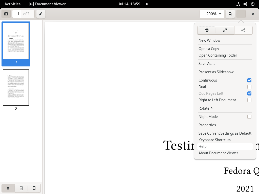This screenshot has height=194, width=259.
Task: Select page 2 thumbnail
Action: point(16,87)
